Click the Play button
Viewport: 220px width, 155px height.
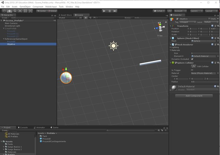tap(104, 11)
